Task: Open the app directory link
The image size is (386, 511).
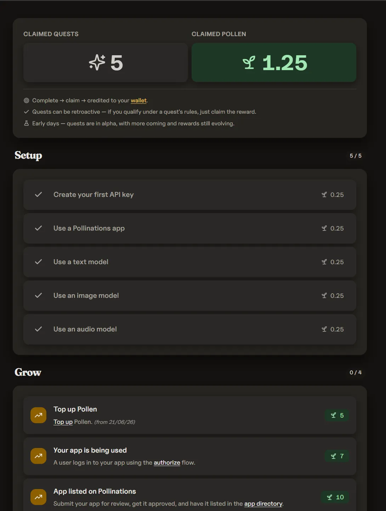Action: tap(263, 504)
